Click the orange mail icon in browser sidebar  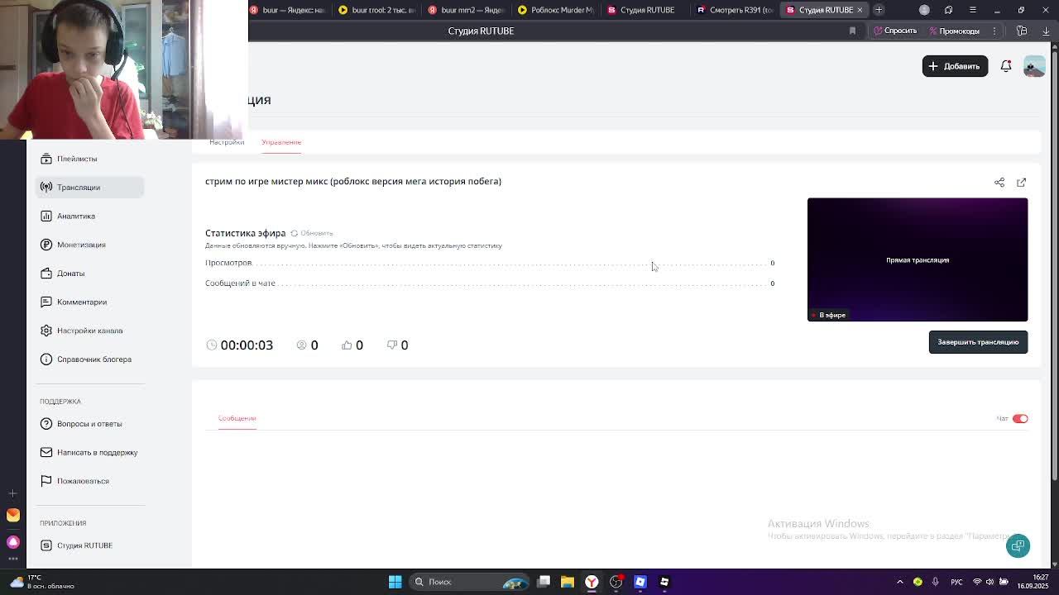point(12,516)
